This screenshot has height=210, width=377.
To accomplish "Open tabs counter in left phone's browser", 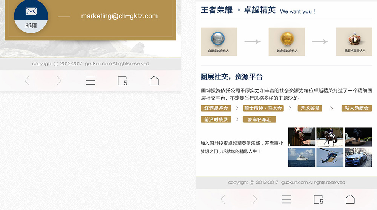I will click(123, 81).
